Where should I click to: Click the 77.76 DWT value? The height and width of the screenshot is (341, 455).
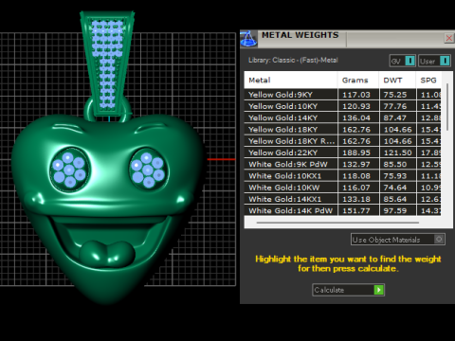coord(395,106)
